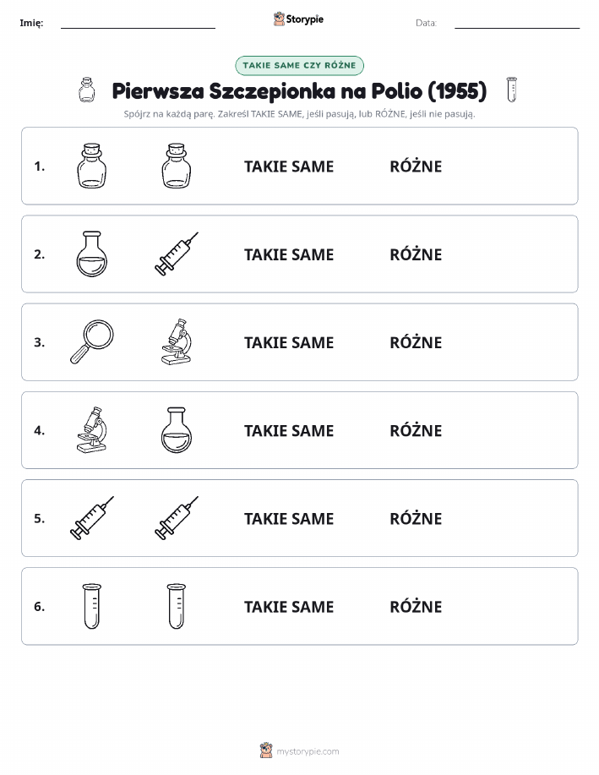Click the round flask icon in row 4

click(x=177, y=430)
